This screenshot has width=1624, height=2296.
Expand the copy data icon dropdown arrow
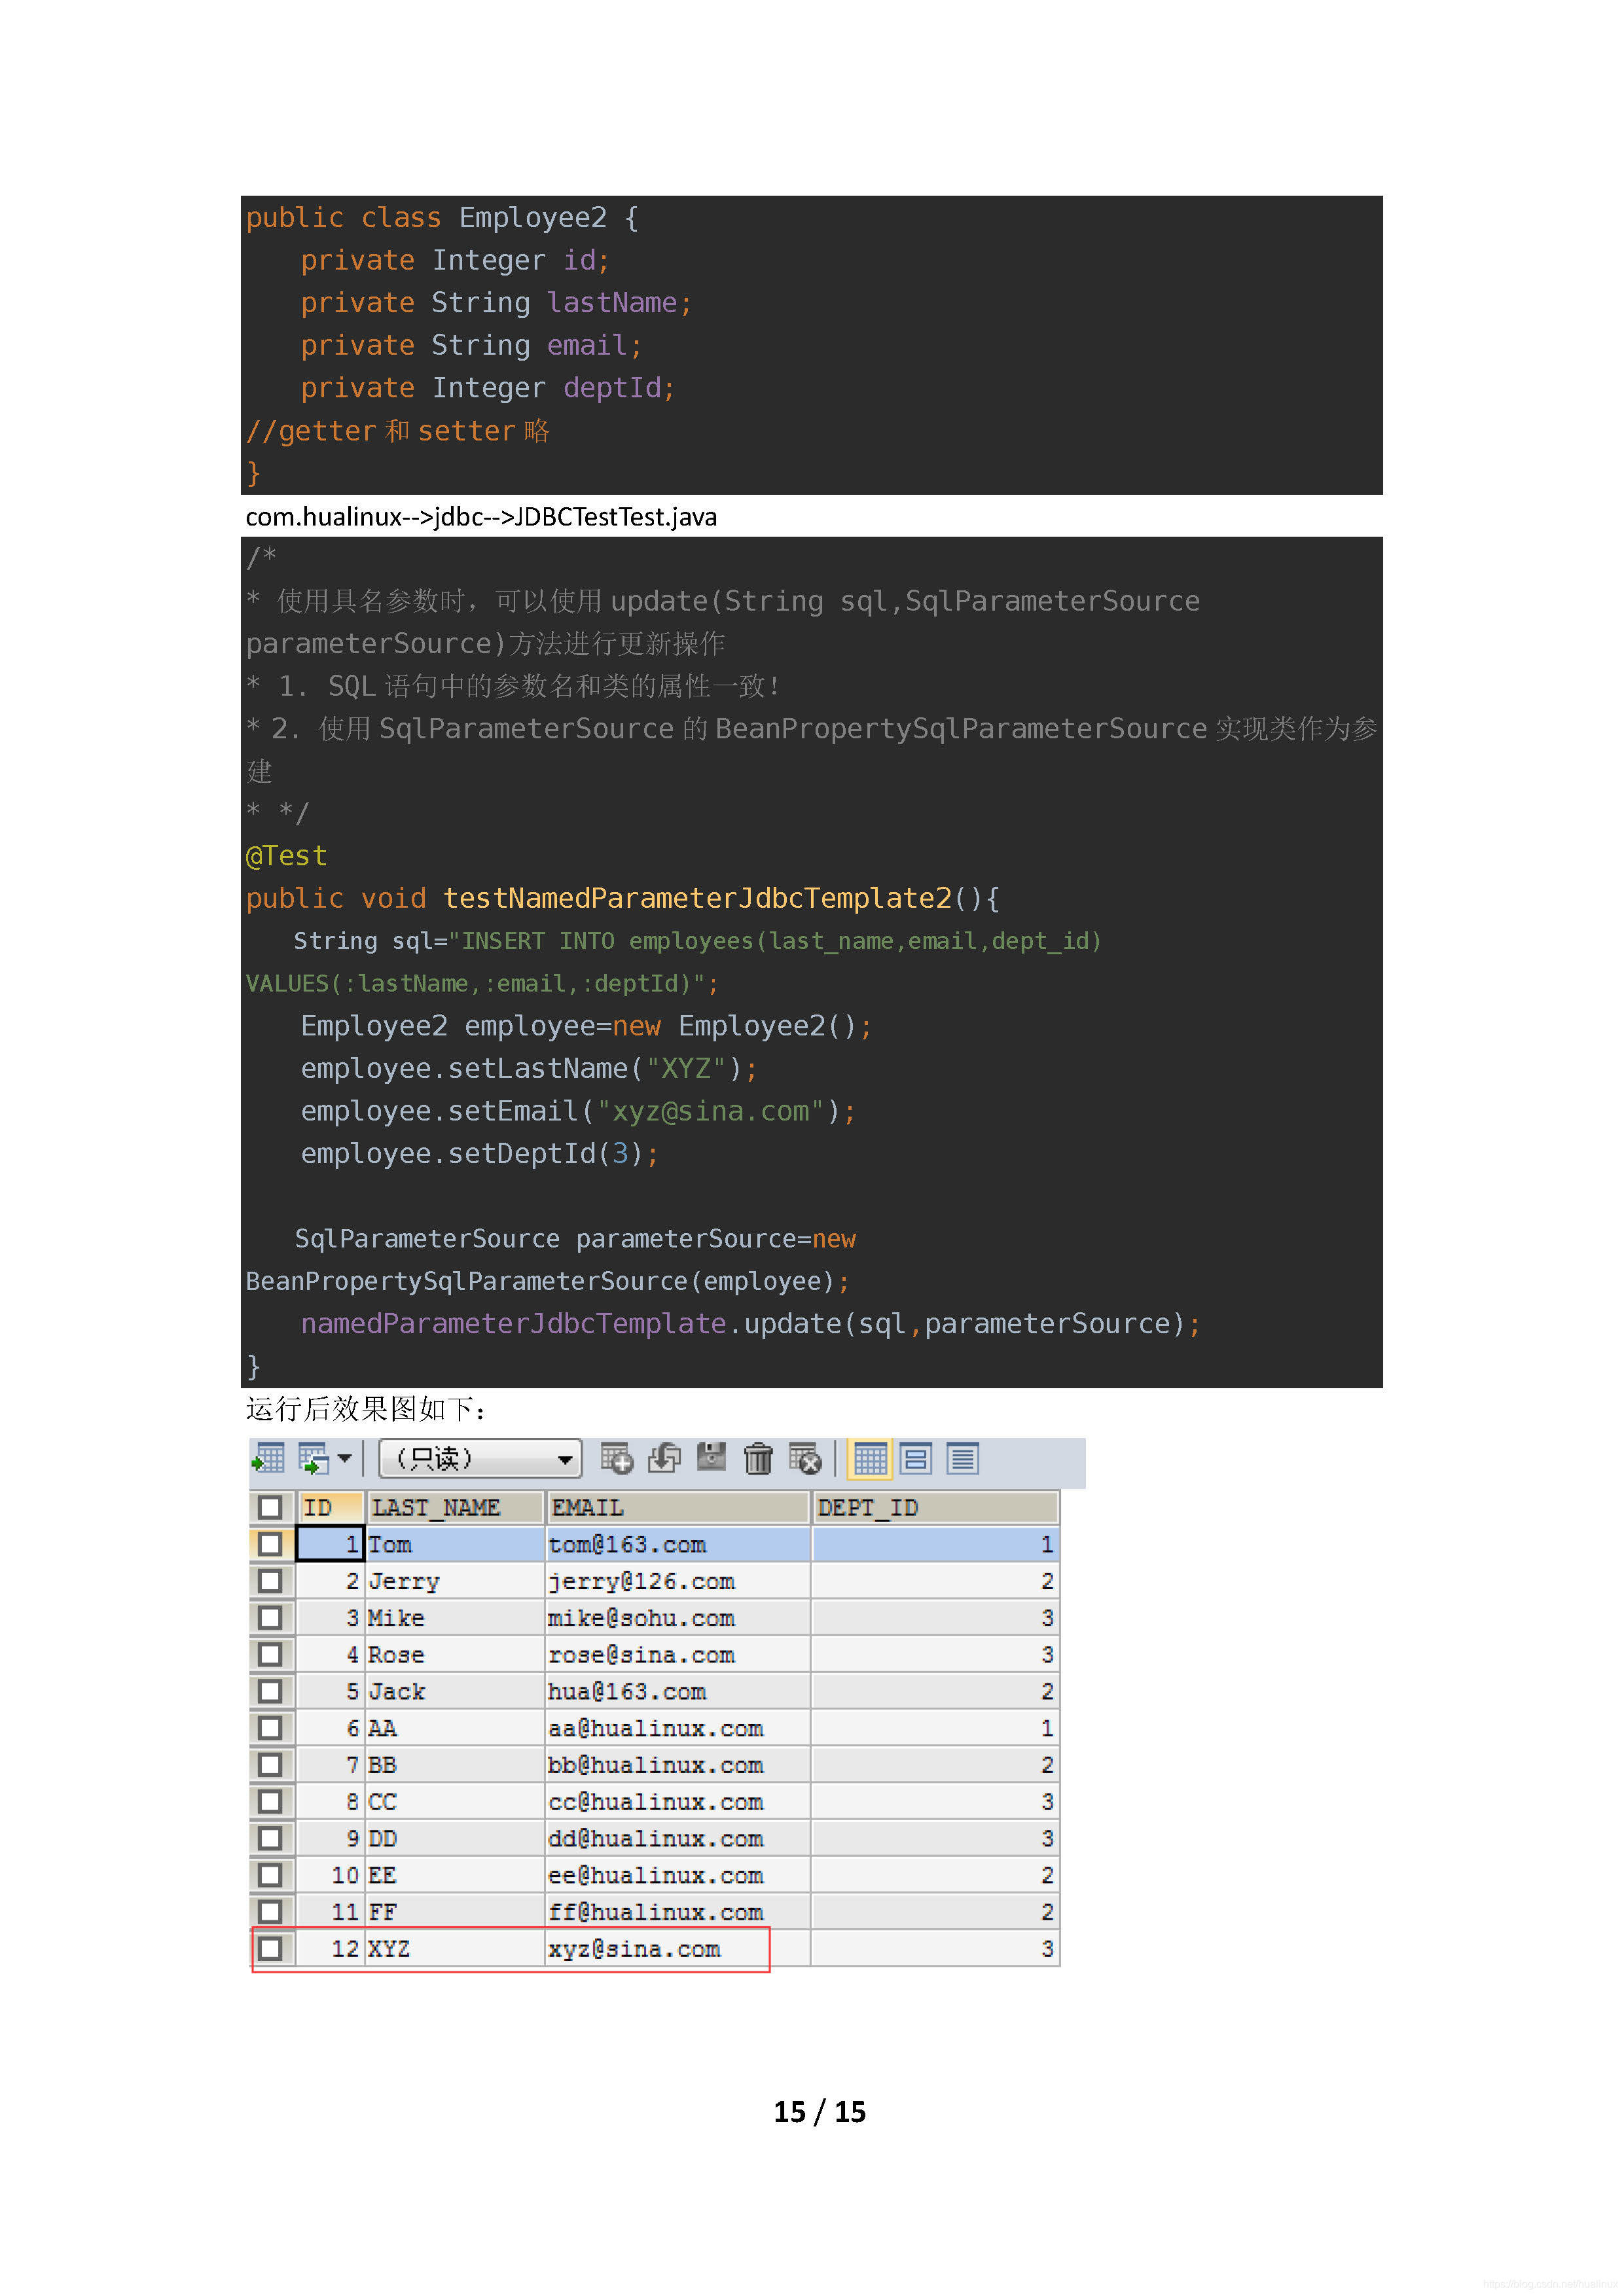(345, 1458)
